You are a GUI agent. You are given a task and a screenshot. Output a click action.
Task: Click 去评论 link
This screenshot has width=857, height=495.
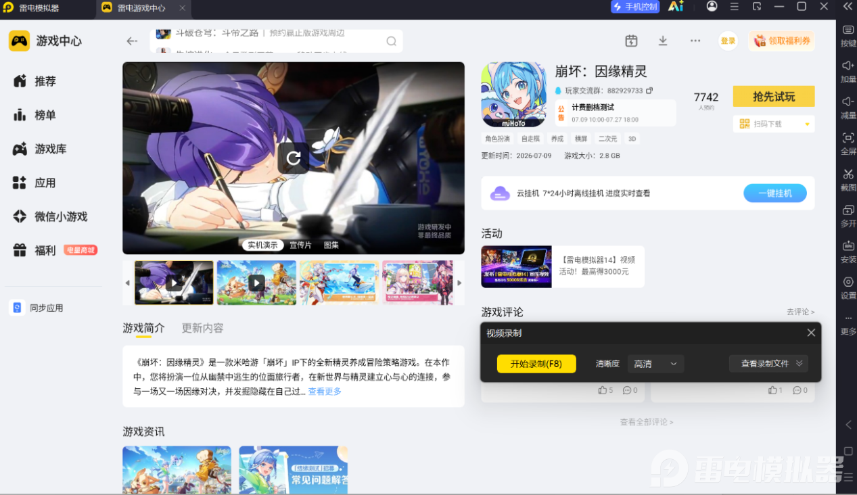800,312
